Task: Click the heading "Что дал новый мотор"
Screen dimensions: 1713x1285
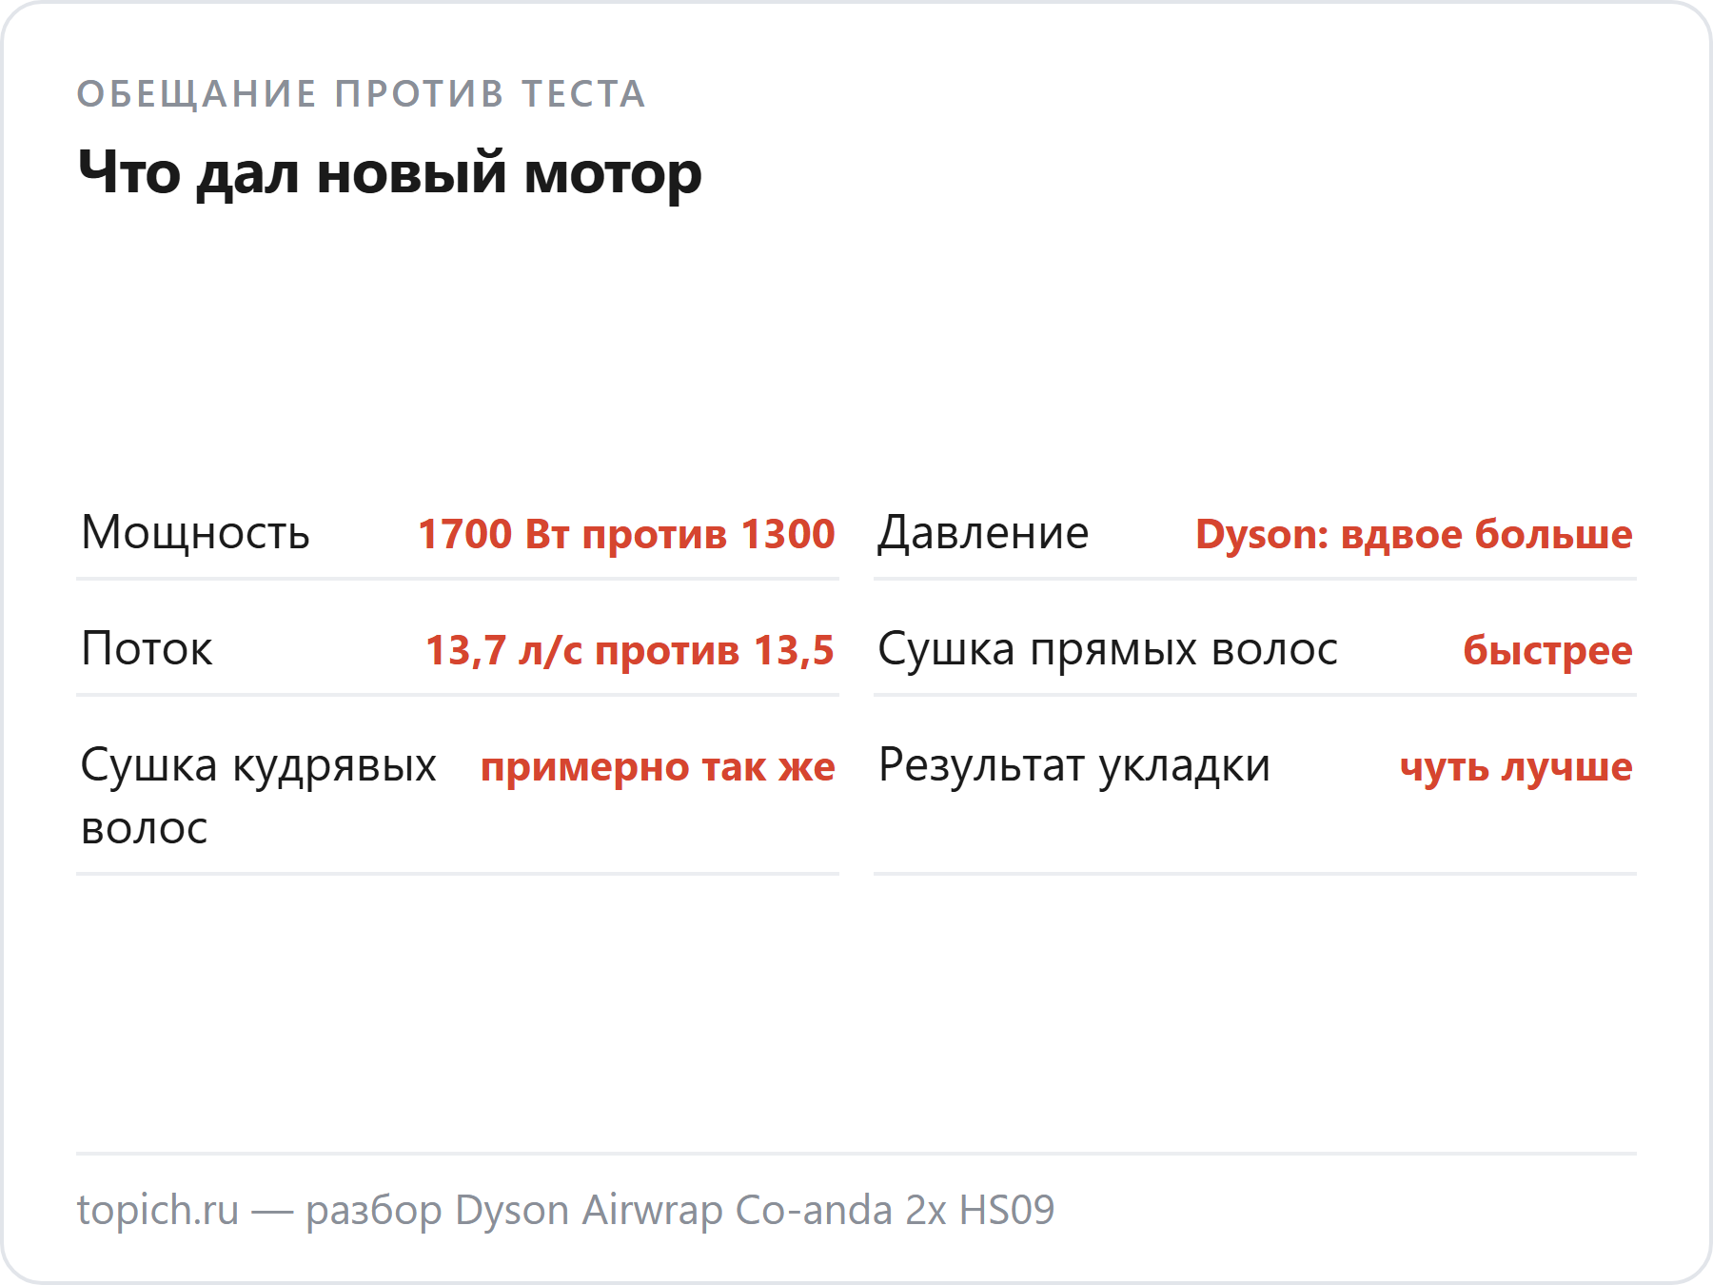Action: 390,173
